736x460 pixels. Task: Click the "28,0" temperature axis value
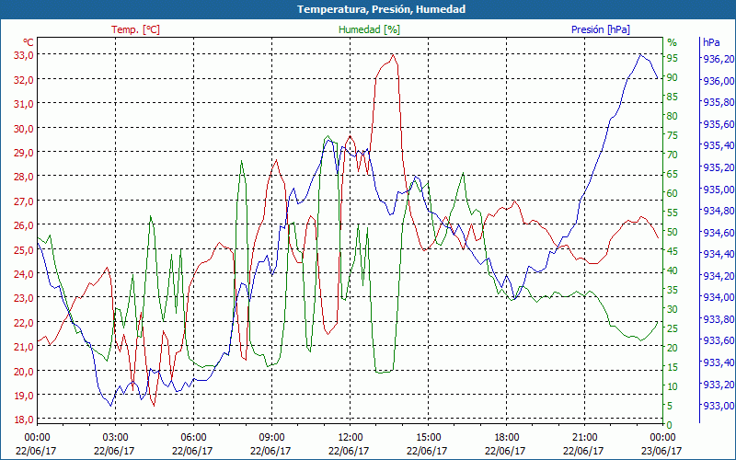point(24,177)
